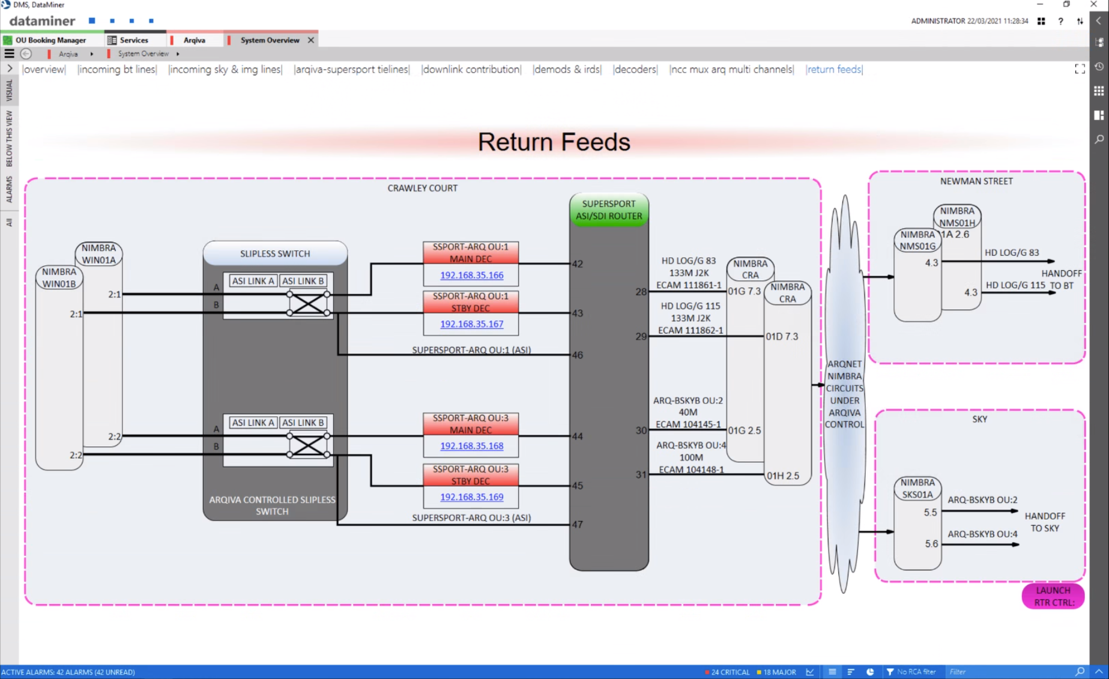Expand the Arqiva breadcrumb arrow
Screen dimensions: 1109x679
(91, 54)
